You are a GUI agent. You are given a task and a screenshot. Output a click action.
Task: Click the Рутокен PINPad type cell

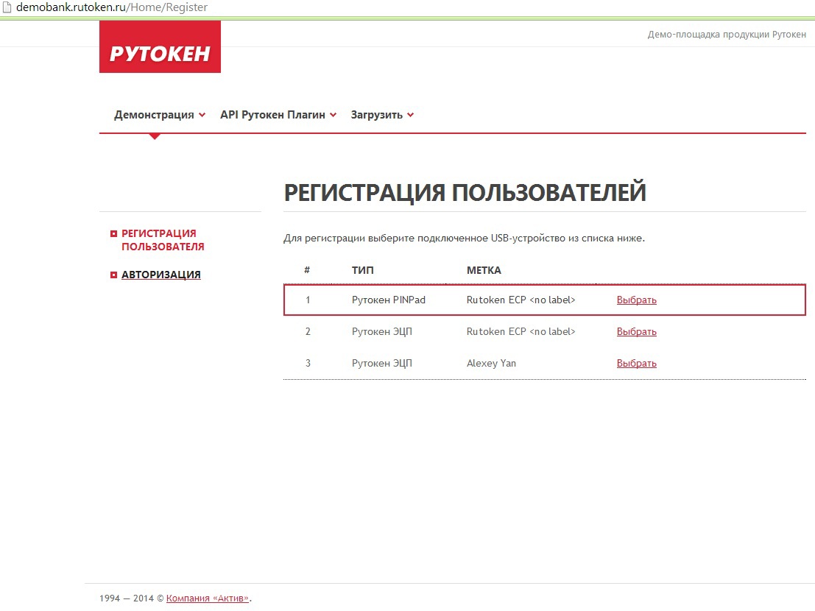pyautogui.click(x=388, y=300)
